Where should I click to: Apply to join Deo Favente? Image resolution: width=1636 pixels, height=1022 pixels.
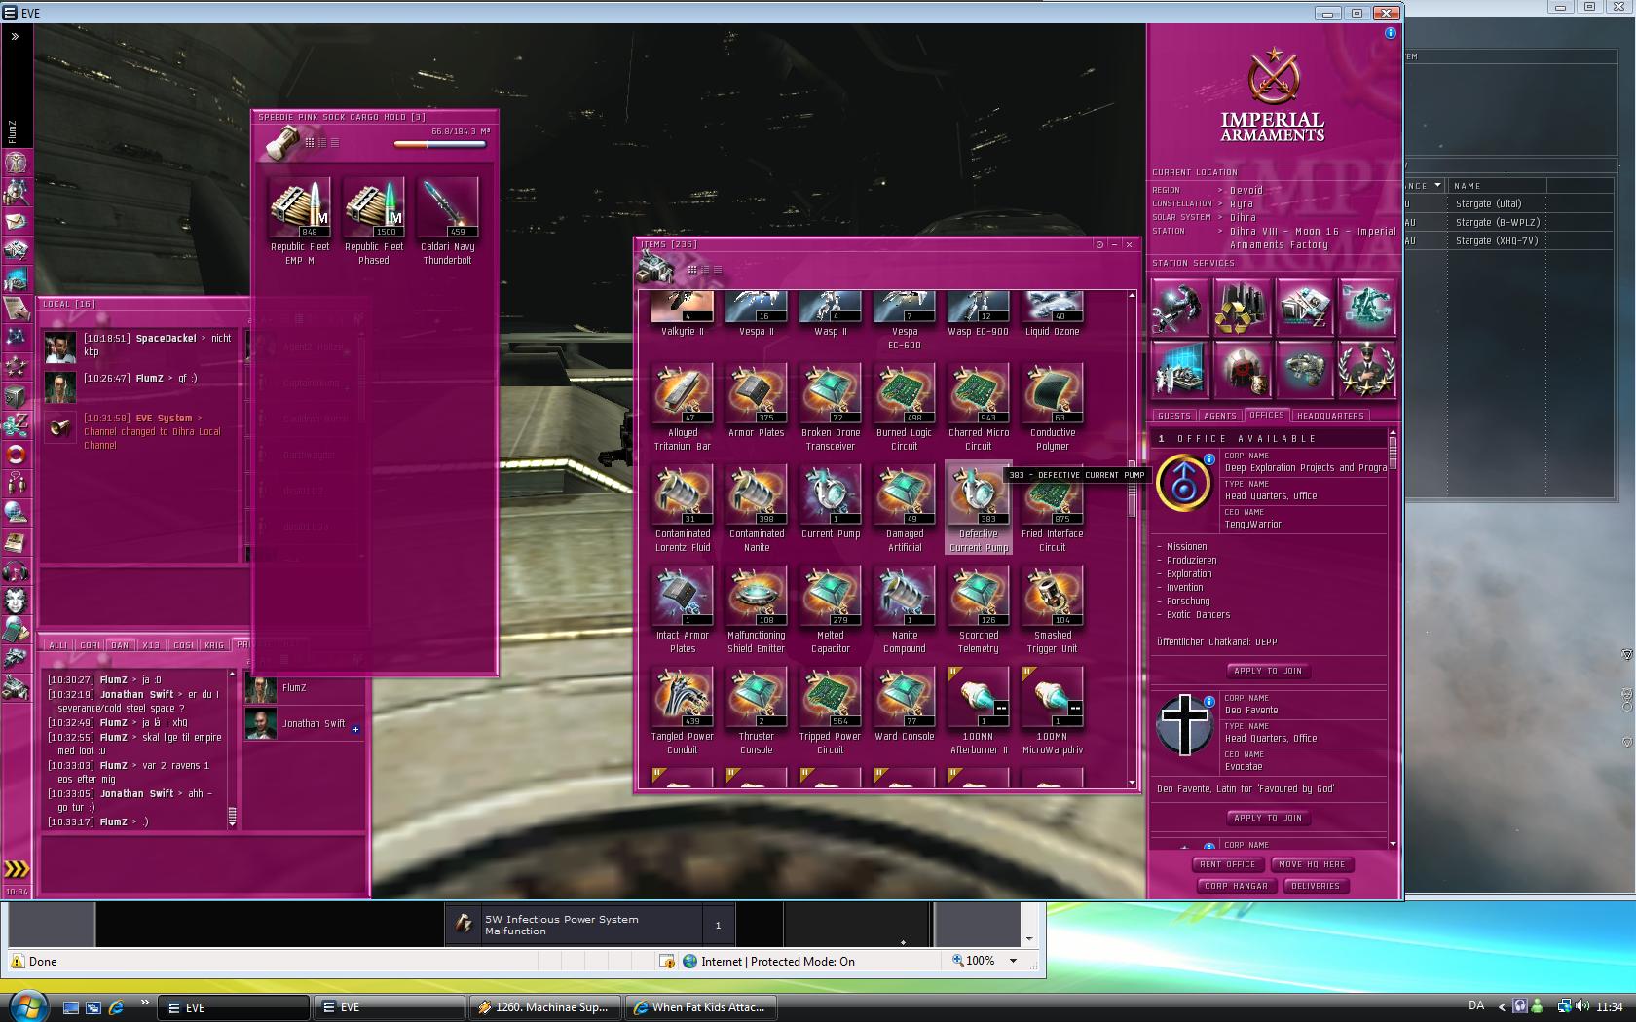tap(1268, 818)
